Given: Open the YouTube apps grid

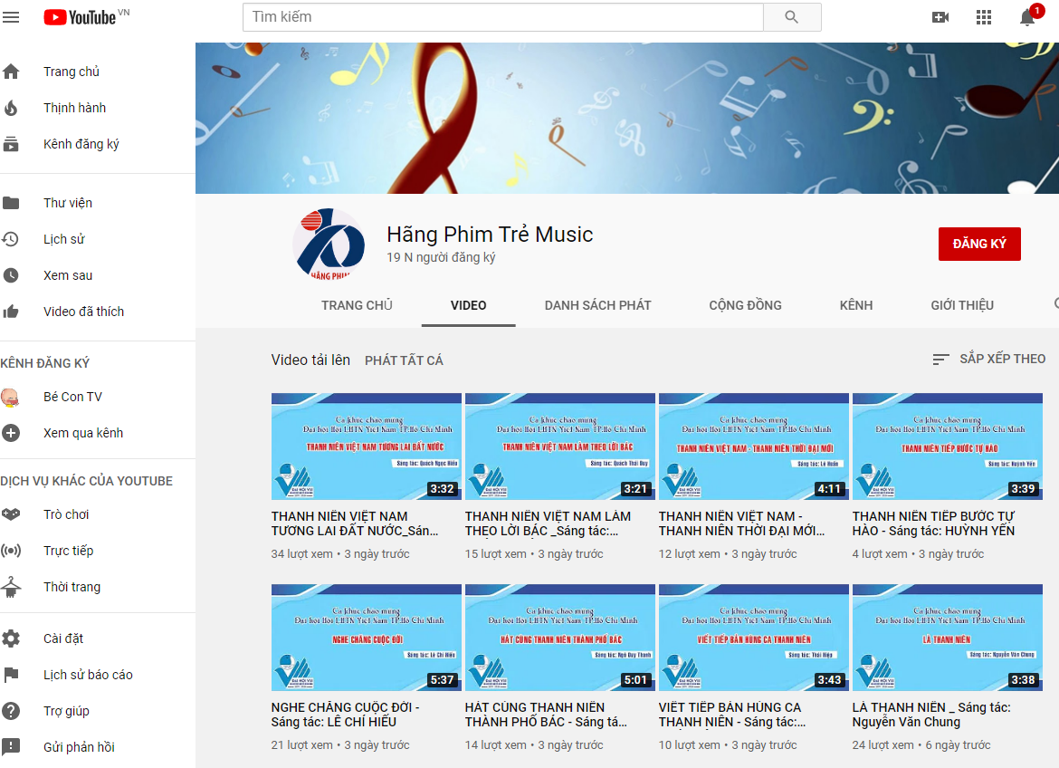Looking at the screenshot, I should [x=984, y=17].
